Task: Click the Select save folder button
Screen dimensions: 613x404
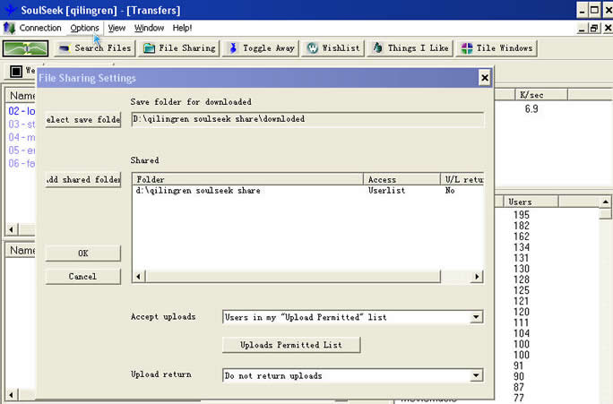Action: coord(82,119)
